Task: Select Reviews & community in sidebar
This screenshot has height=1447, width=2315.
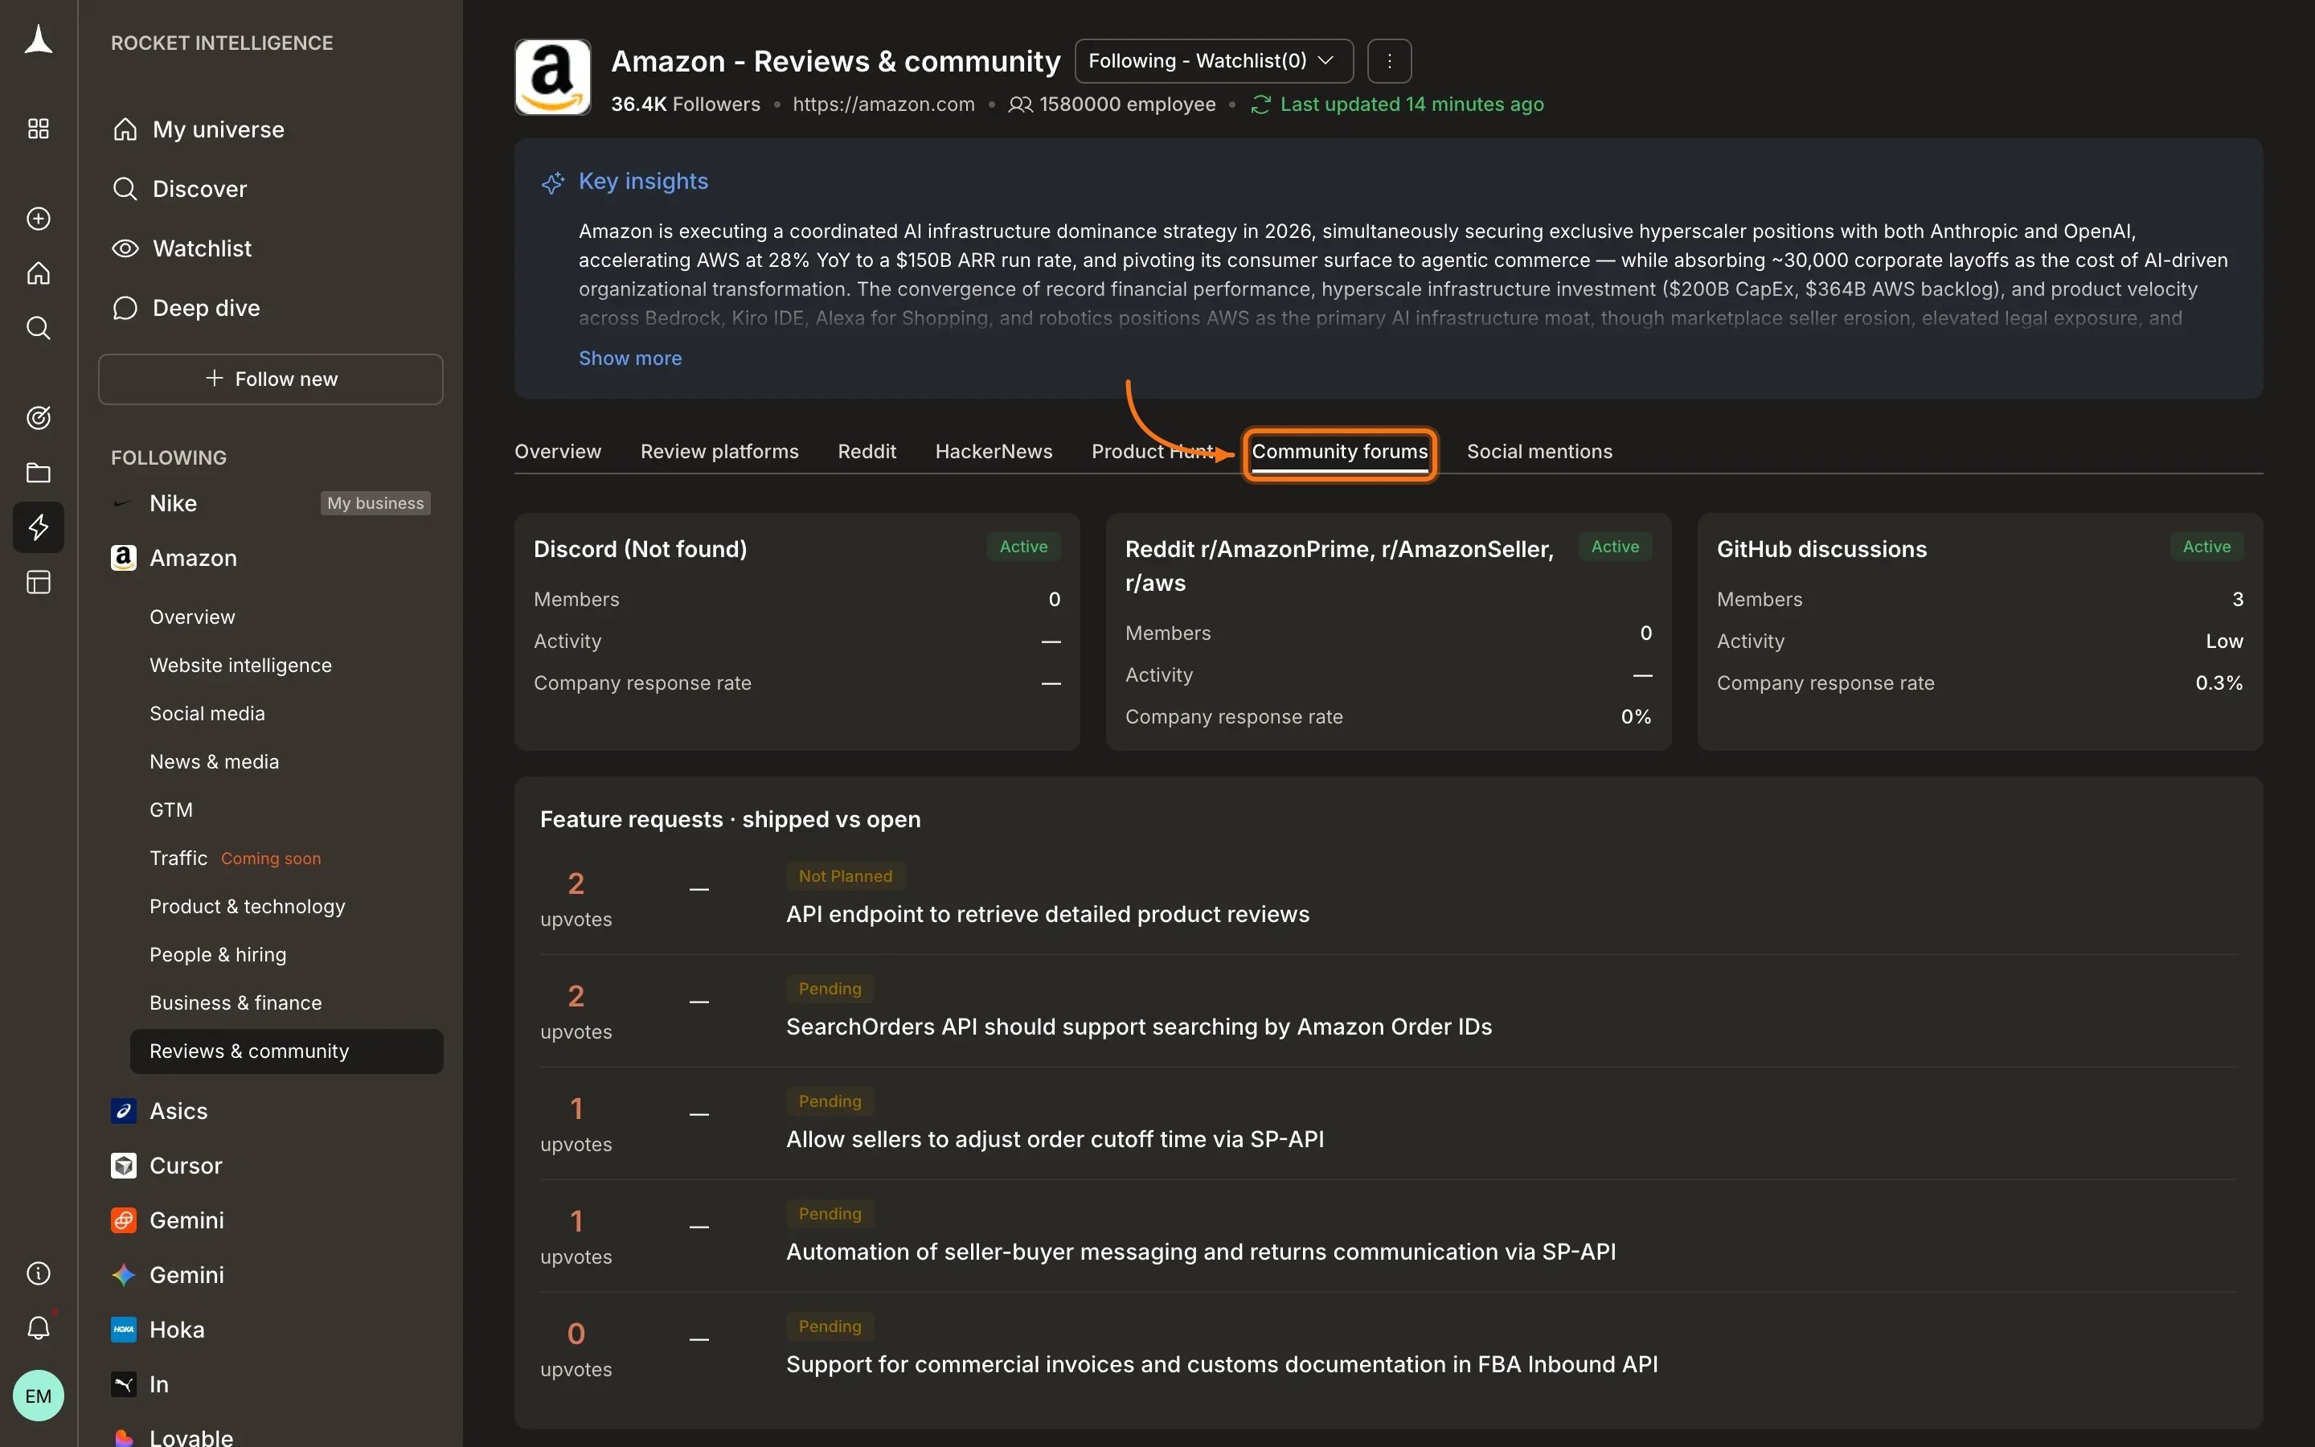Action: pos(286,1051)
